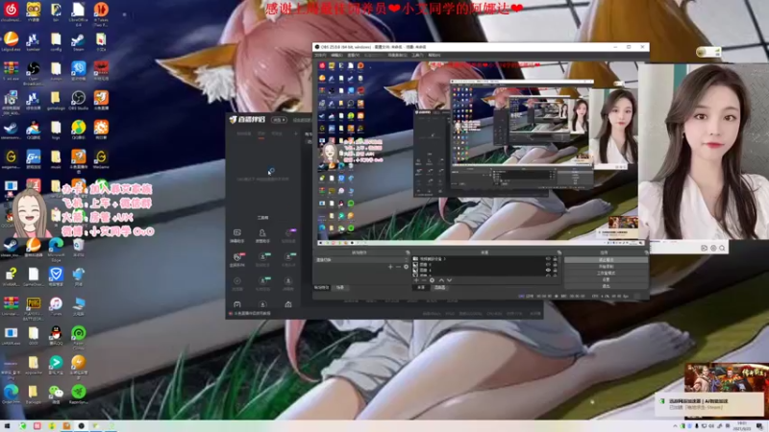Open 查看 menu in OBS menu bar
This screenshot has width=769, height=432.
pos(353,56)
